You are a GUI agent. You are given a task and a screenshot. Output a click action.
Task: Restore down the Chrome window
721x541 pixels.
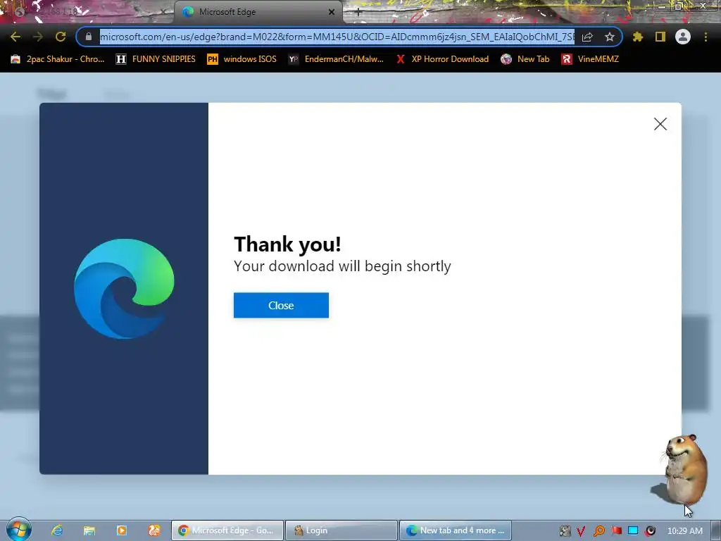click(679, 6)
